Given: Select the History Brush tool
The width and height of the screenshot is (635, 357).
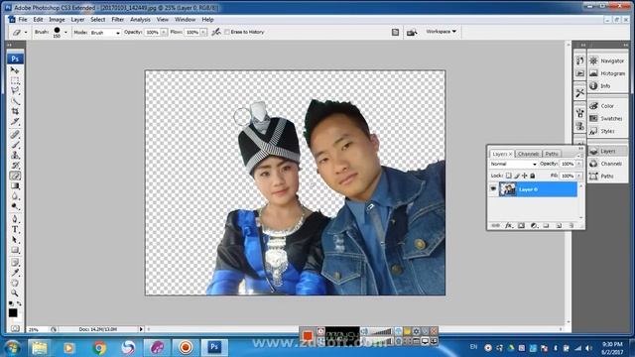Looking at the screenshot, I should coord(15,166).
